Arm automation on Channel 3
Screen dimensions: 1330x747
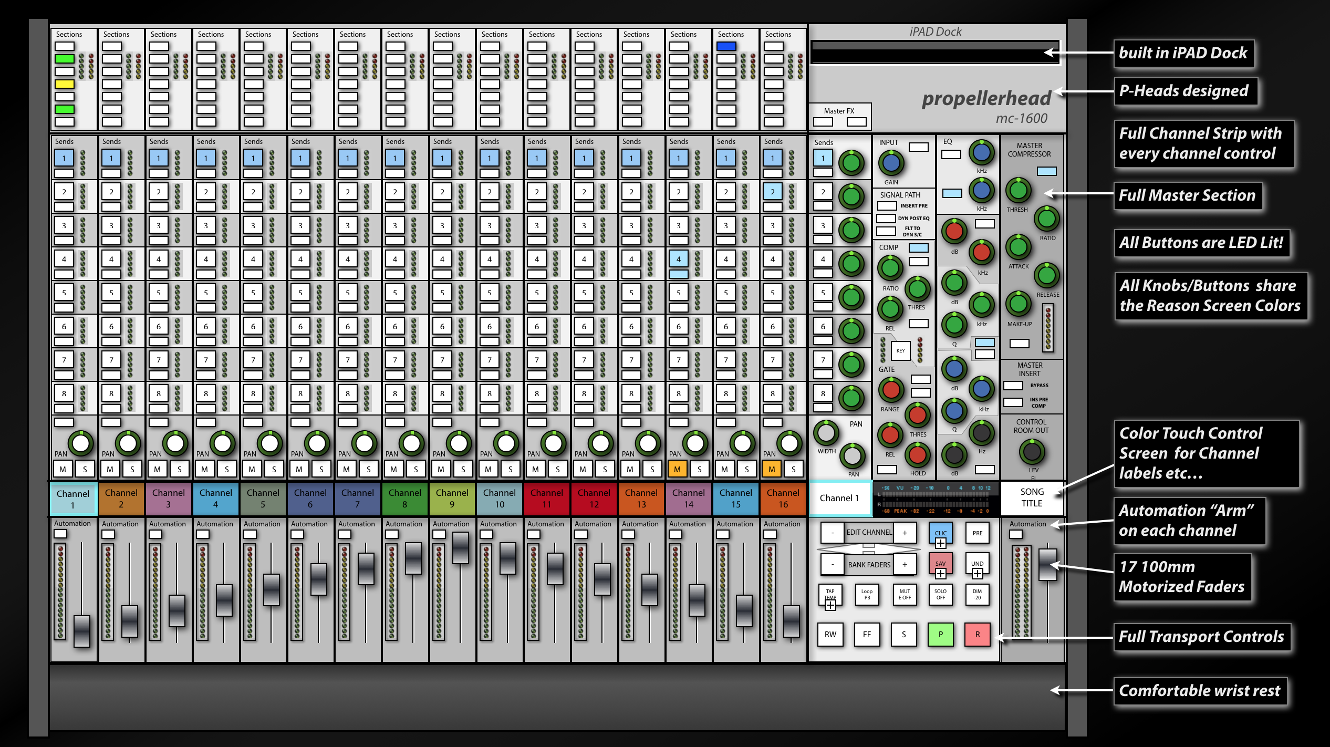(x=155, y=534)
